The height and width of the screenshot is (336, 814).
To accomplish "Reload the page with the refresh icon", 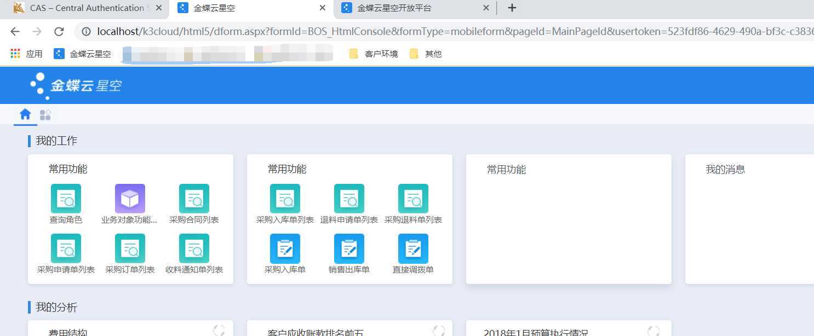I will tap(59, 32).
